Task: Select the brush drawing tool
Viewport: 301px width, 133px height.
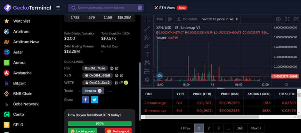Action: pyautogui.click(x=147, y=46)
